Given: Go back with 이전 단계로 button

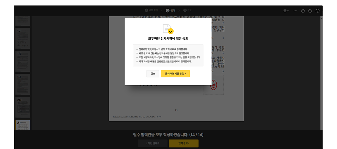Looking at the screenshot, I should 152,143.
